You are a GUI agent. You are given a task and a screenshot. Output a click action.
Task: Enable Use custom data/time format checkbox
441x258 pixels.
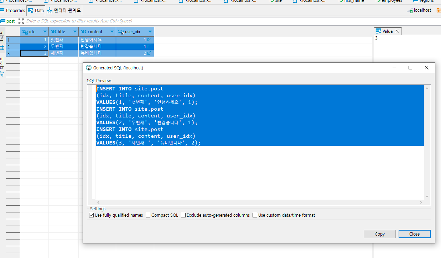(x=255, y=215)
